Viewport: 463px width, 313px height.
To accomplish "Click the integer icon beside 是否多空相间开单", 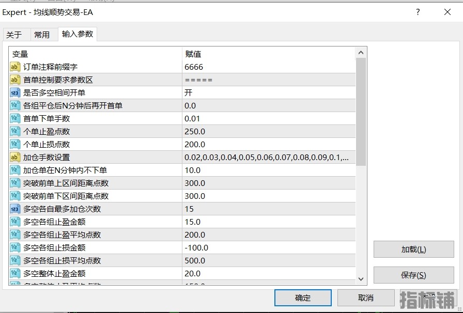I will [15, 93].
